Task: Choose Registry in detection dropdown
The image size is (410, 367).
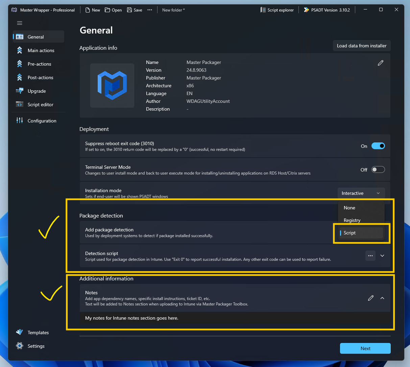Action: point(361,220)
